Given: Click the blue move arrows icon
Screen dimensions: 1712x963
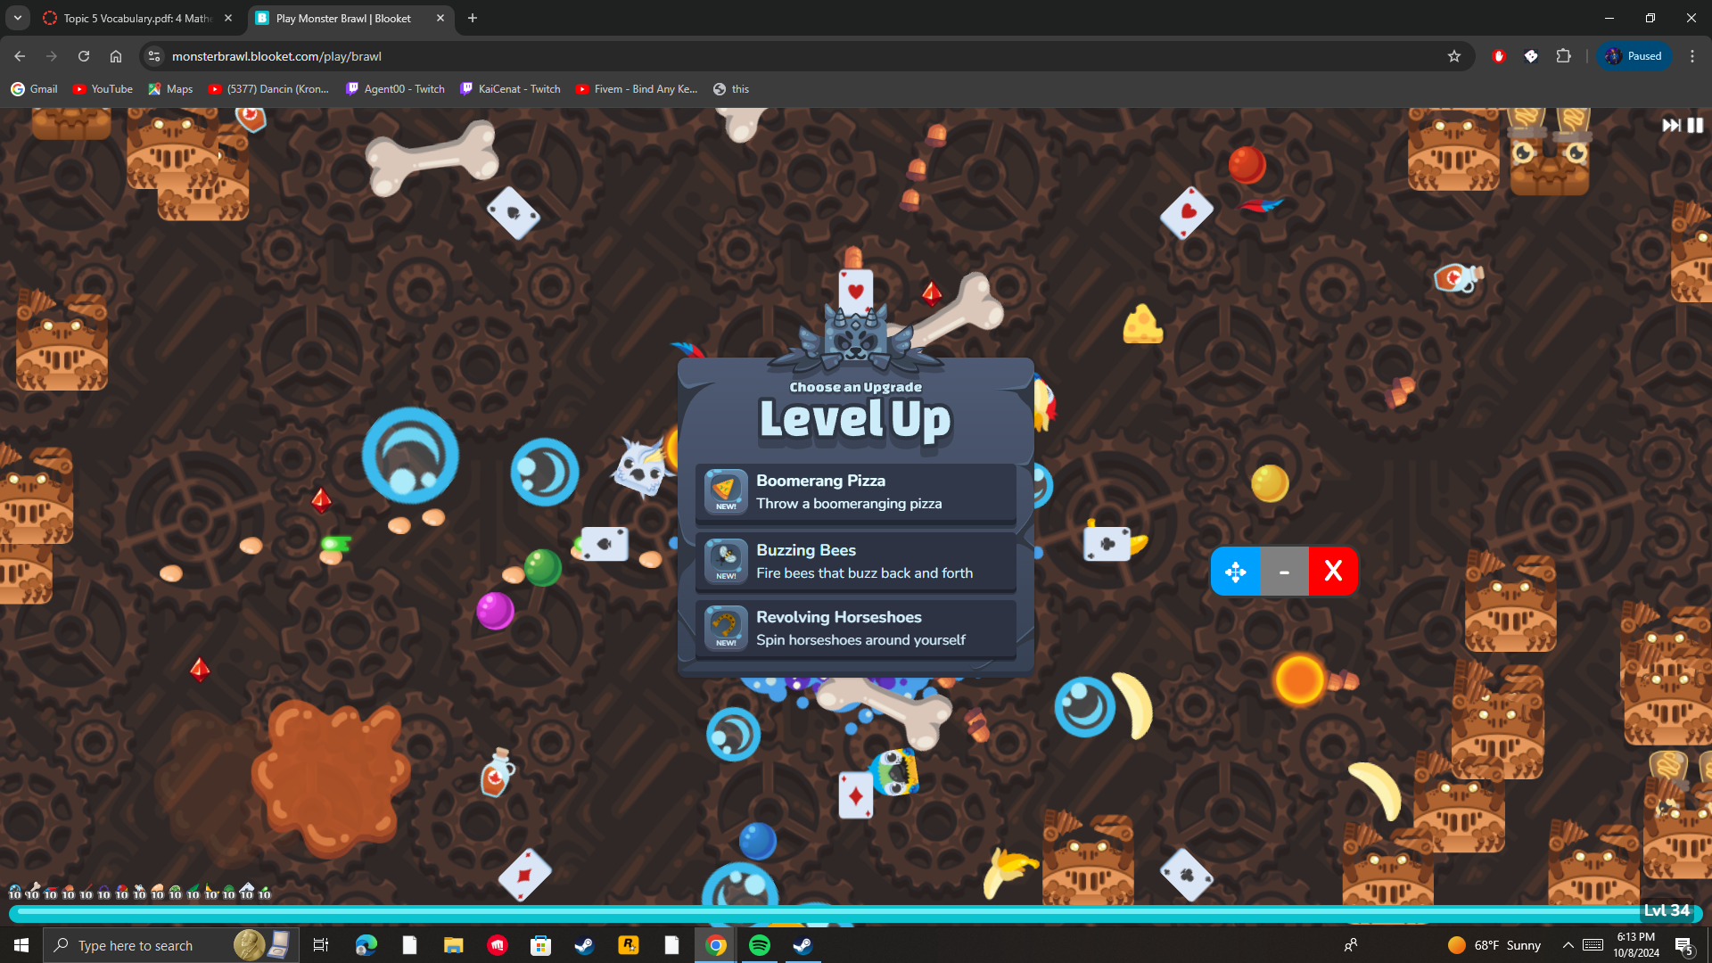Looking at the screenshot, I should pyautogui.click(x=1236, y=572).
